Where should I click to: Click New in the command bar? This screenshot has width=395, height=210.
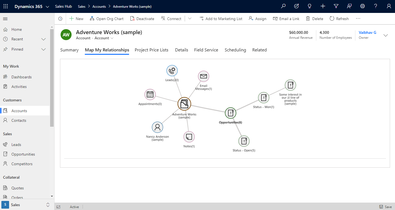tap(76, 19)
